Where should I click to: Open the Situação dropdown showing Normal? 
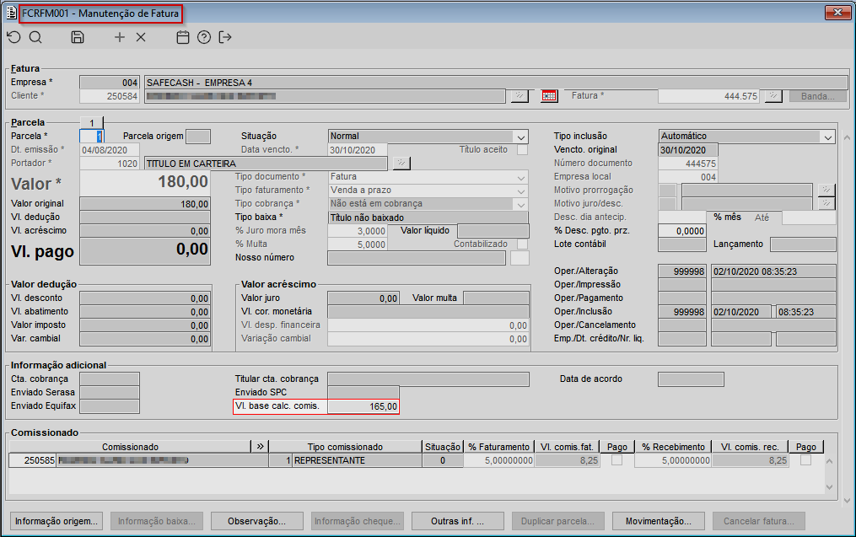click(x=520, y=137)
